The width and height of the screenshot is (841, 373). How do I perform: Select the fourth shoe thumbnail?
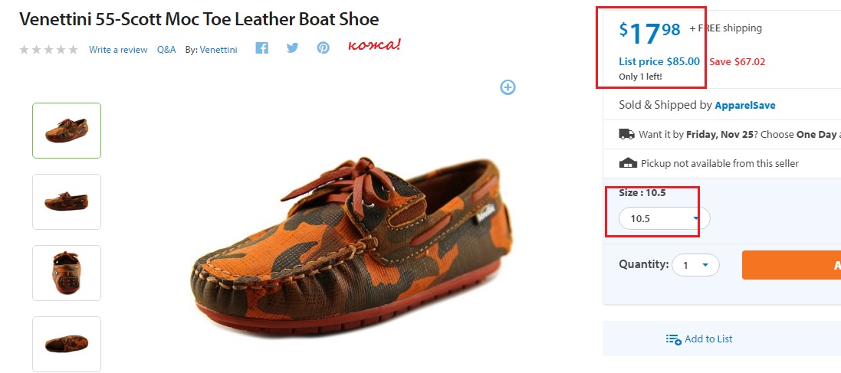click(x=67, y=344)
